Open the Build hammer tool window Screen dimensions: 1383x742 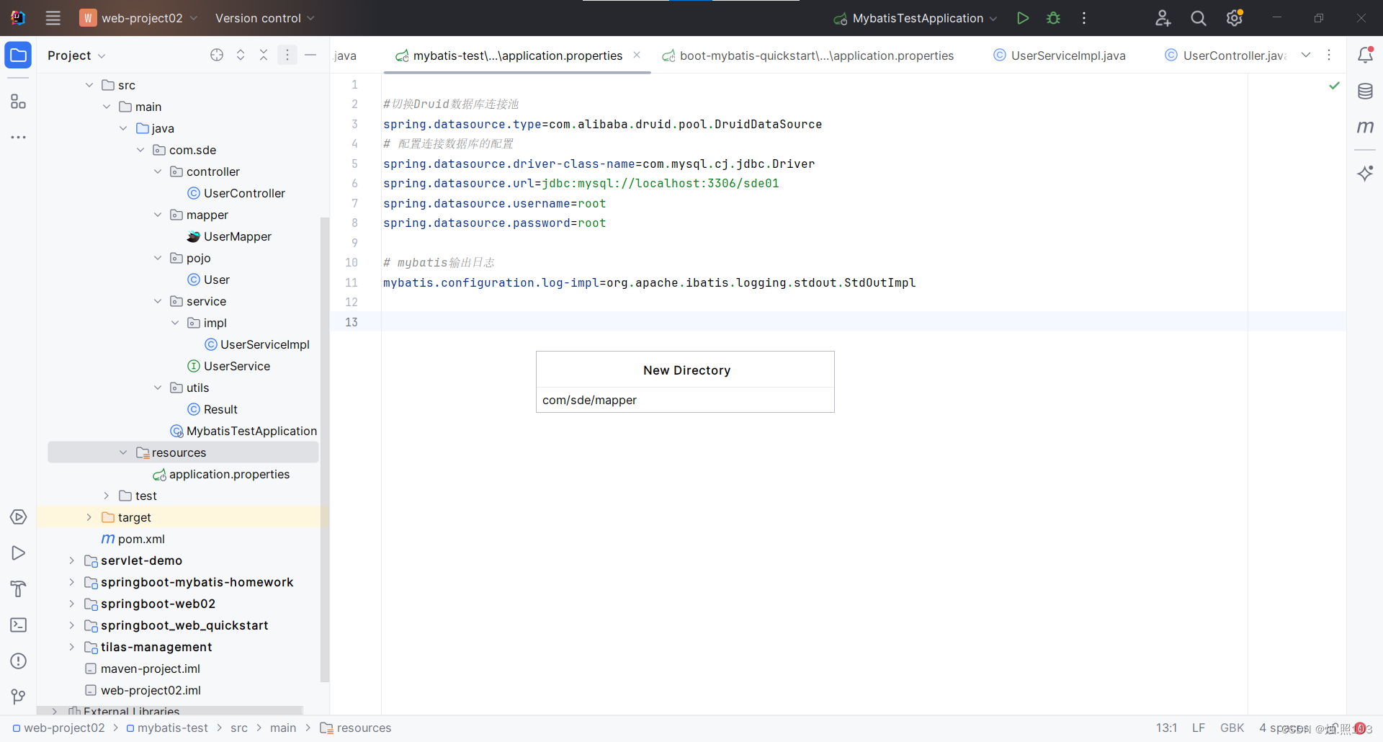click(18, 589)
